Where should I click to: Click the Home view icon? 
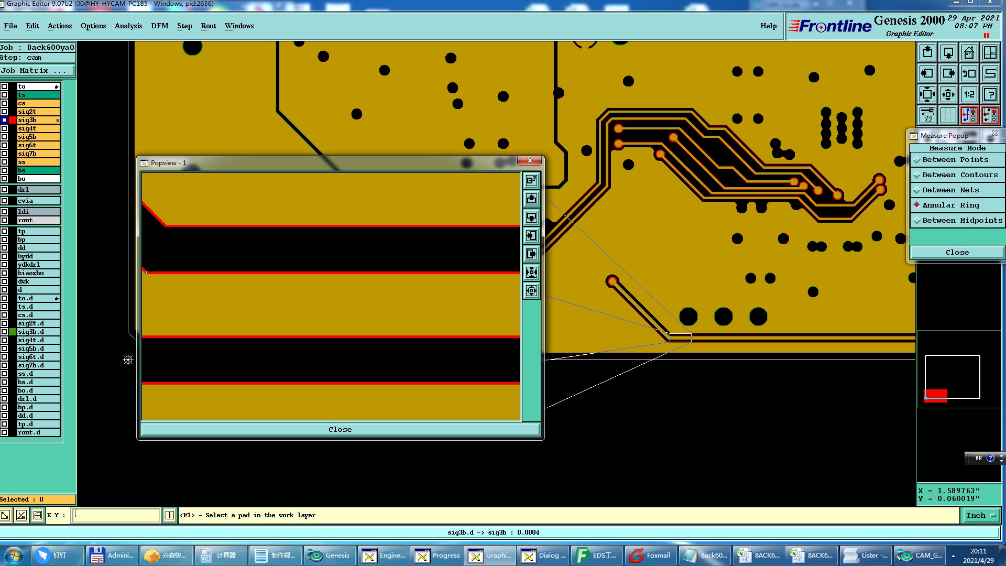(969, 53)
